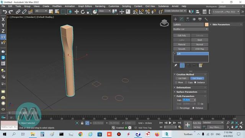This screenshot has width=245, height=138.
Task: Click the Loft001 object color swatch
Action: pos(207,25)
